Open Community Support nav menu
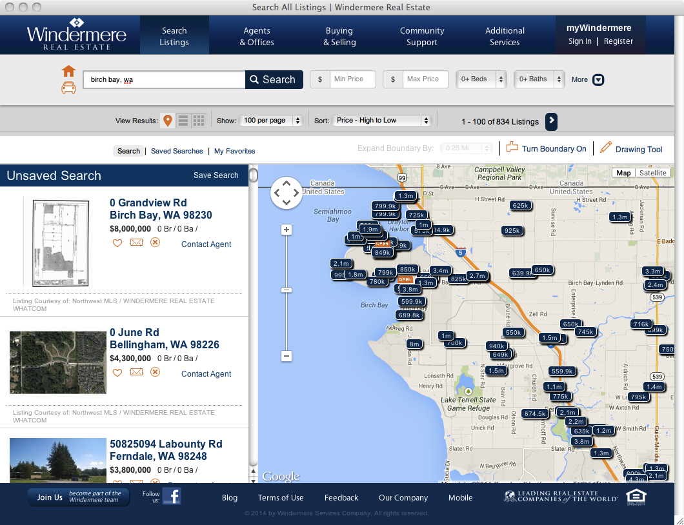This screenshot has width=684, height=525. (x=422, y=36)
